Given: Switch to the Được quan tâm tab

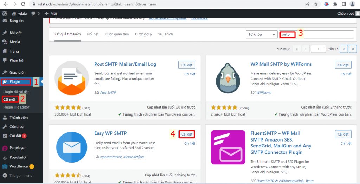Looking at the screenshot, I should point(117,34).
